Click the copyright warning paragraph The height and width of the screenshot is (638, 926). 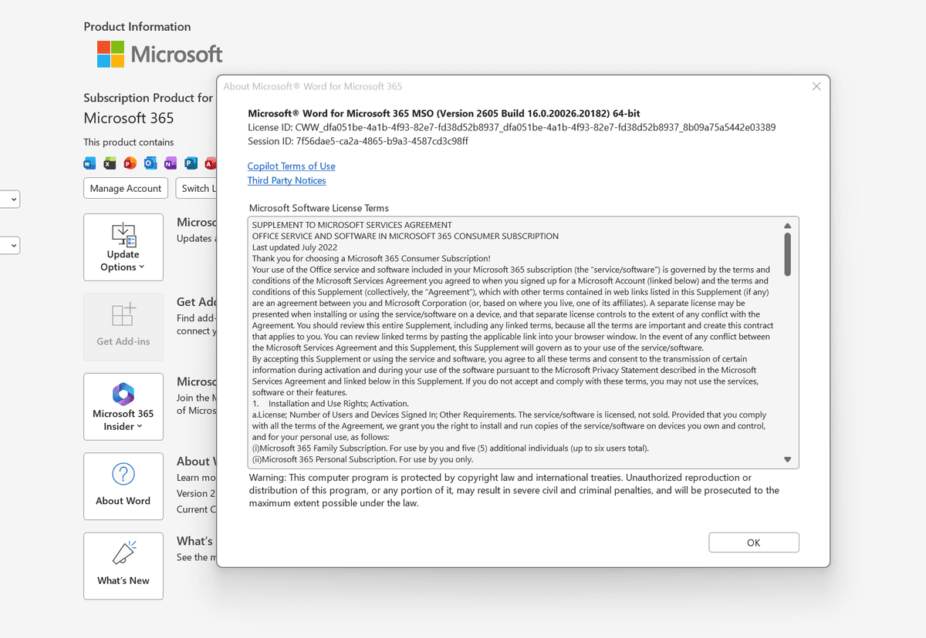pos(514,490)
